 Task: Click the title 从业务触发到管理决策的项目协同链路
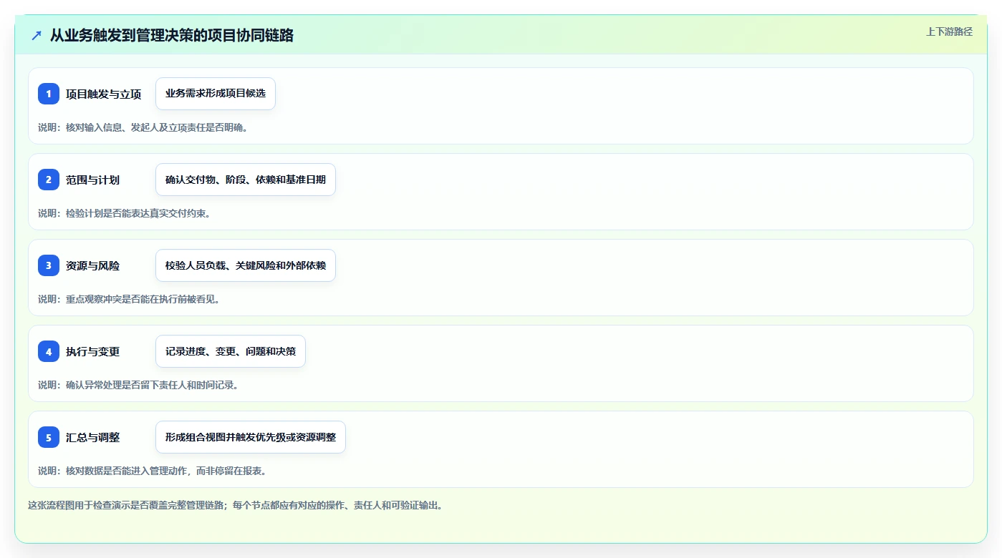pos(172,35)
